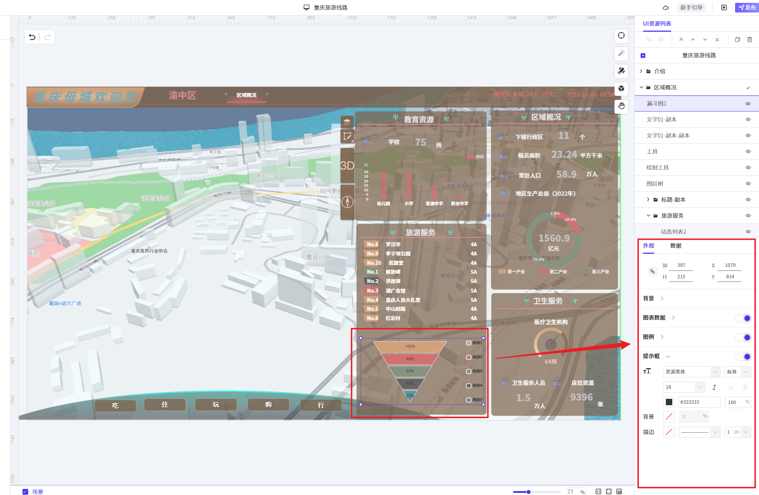Click the map compass icon
The image size is (759, 495).
pos(347,202)
